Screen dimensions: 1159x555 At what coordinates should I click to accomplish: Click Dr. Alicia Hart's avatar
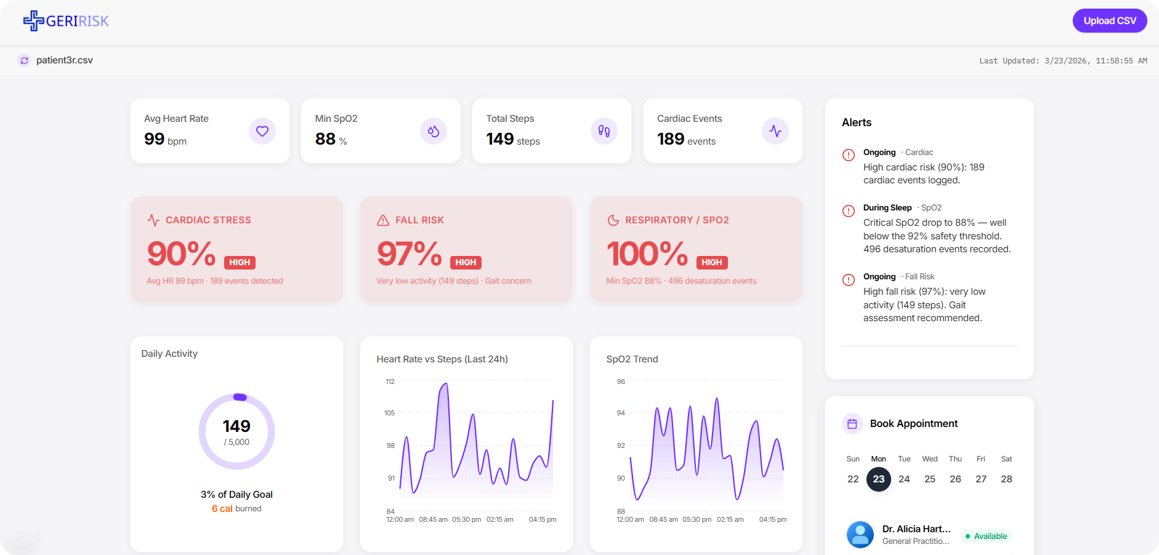(x=860, y=535)
